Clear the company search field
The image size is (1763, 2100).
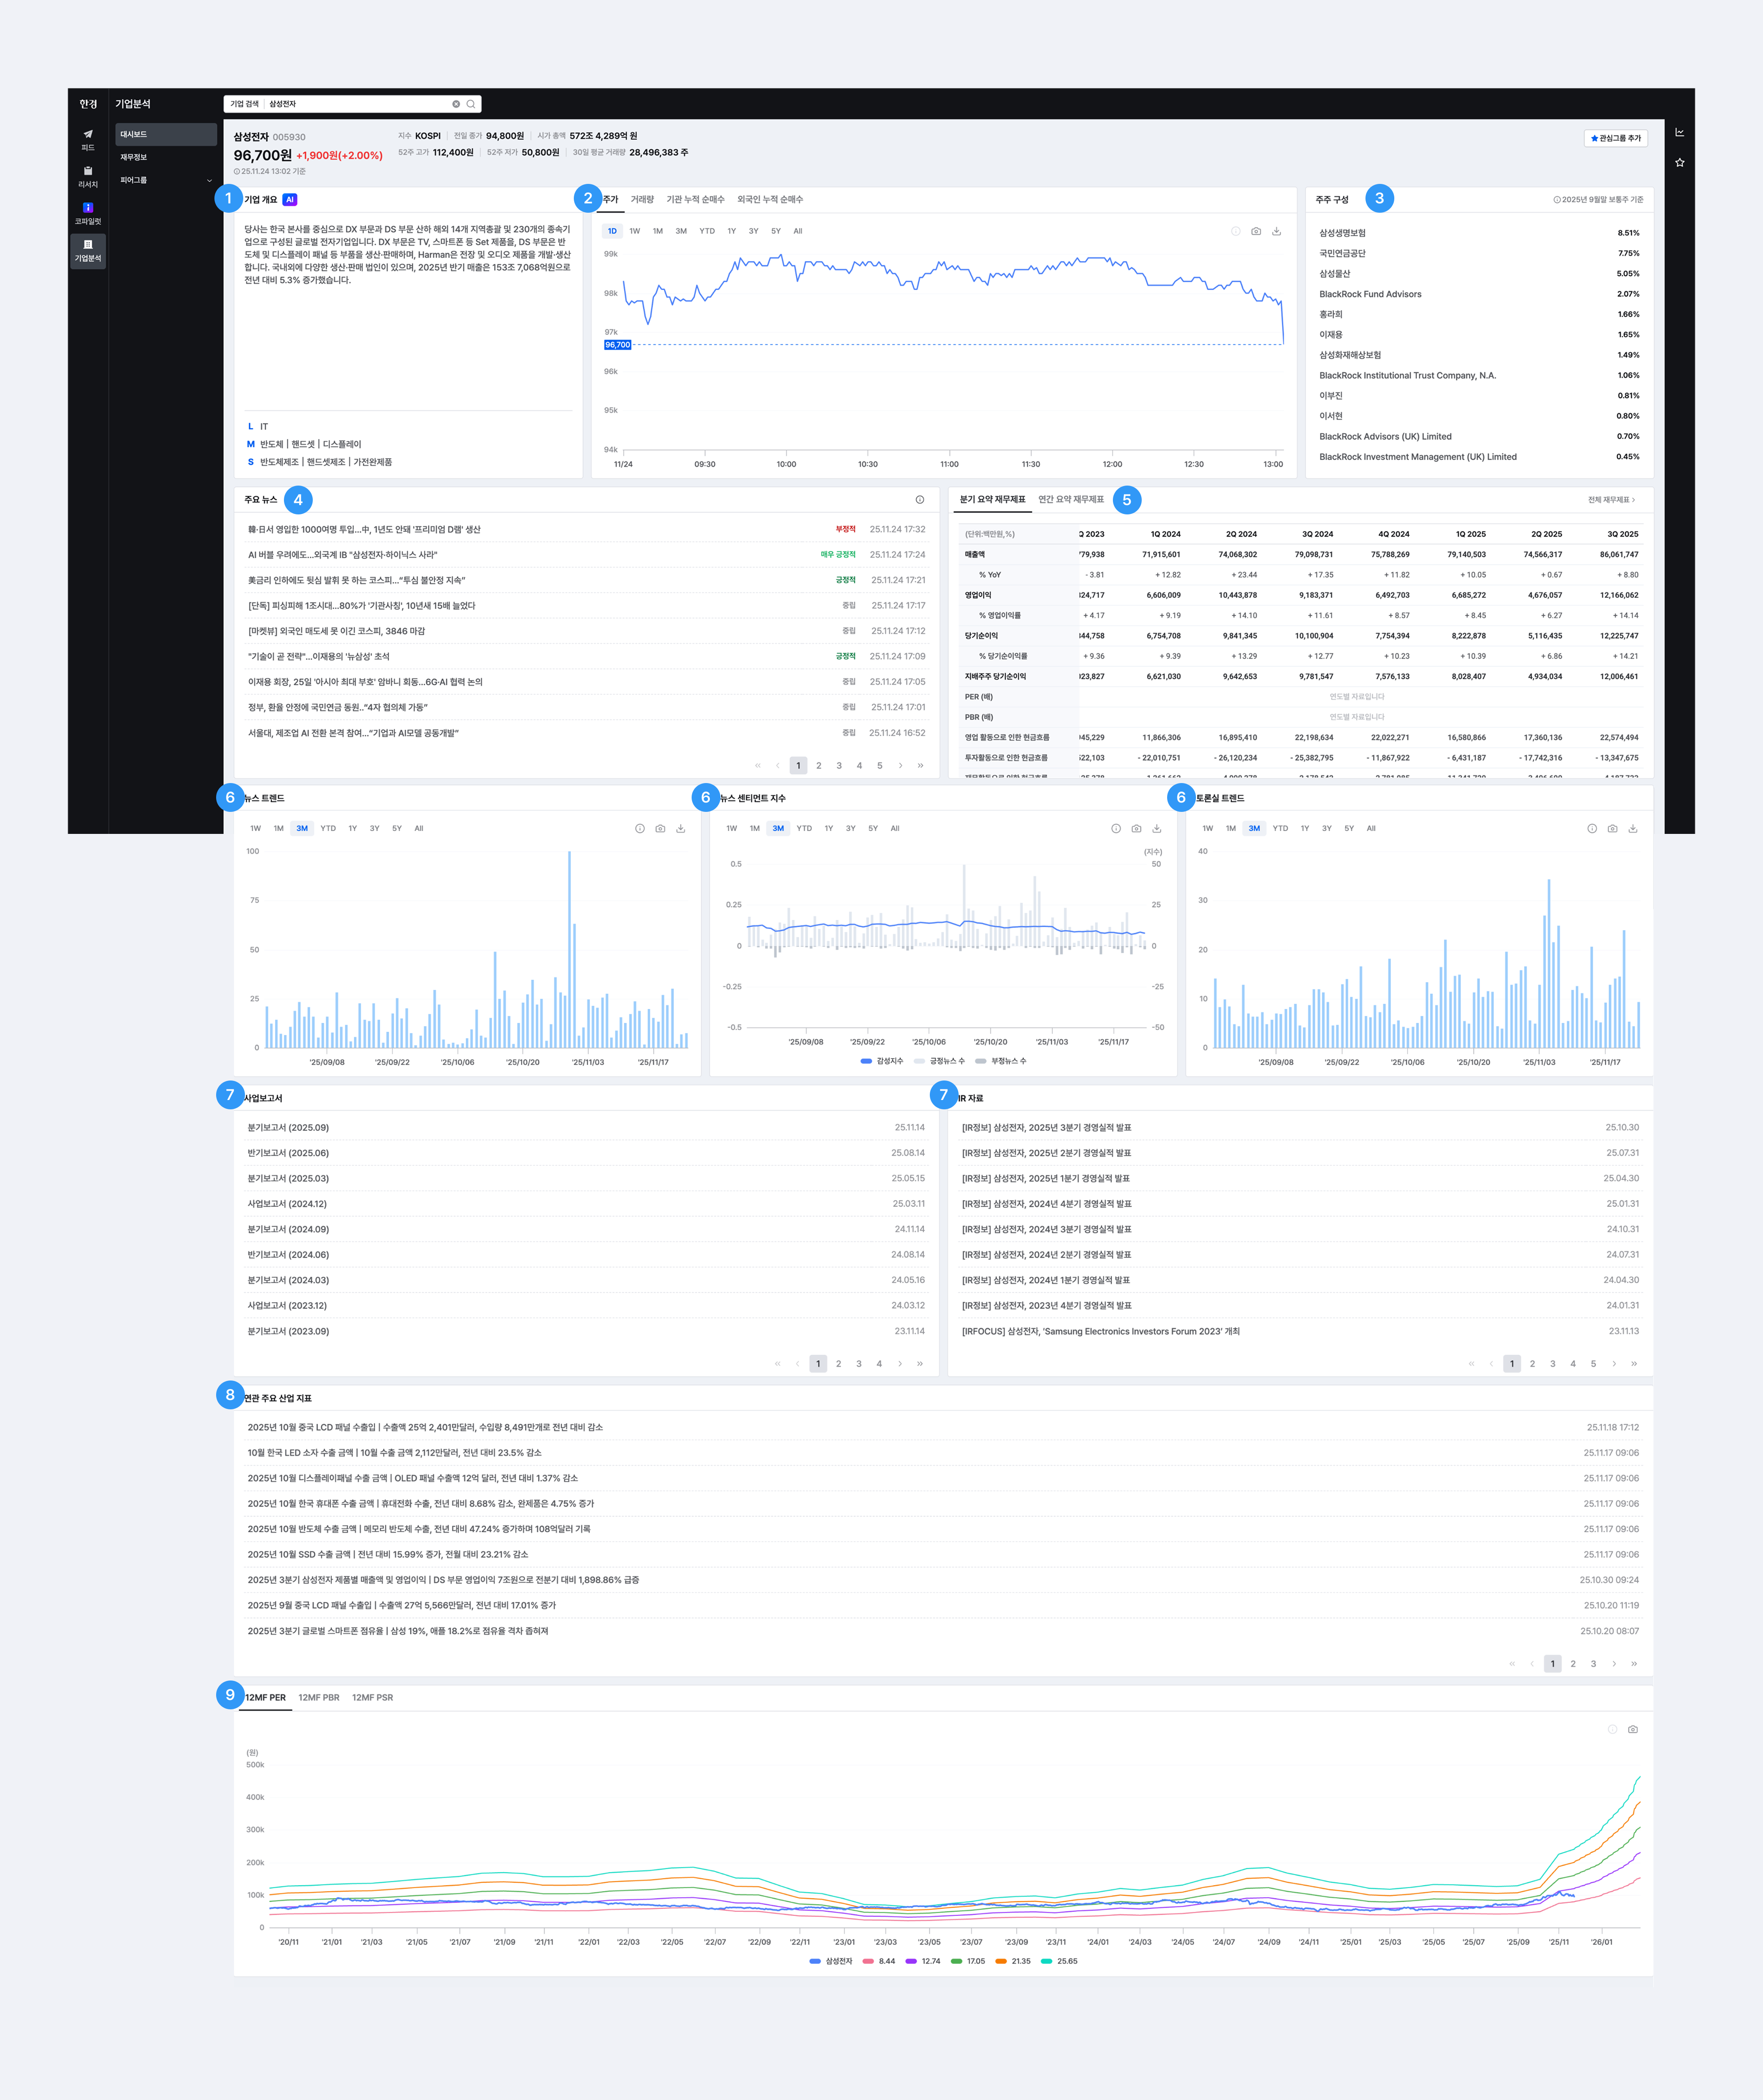(456, 104)
